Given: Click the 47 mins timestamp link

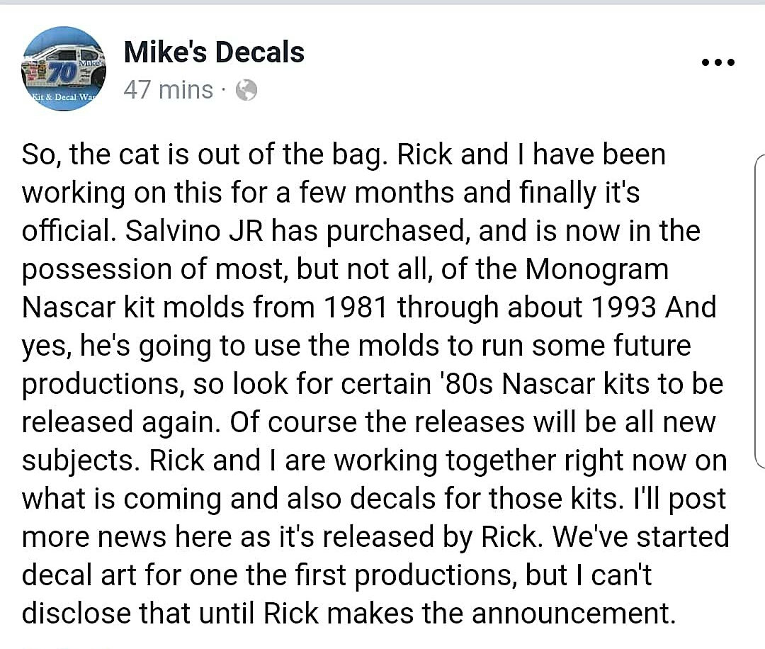Looking at the screenshot, I should 169,90.
